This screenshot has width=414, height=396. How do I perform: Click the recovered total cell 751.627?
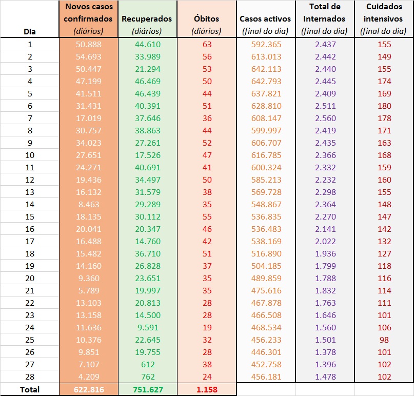pos(147,389)
